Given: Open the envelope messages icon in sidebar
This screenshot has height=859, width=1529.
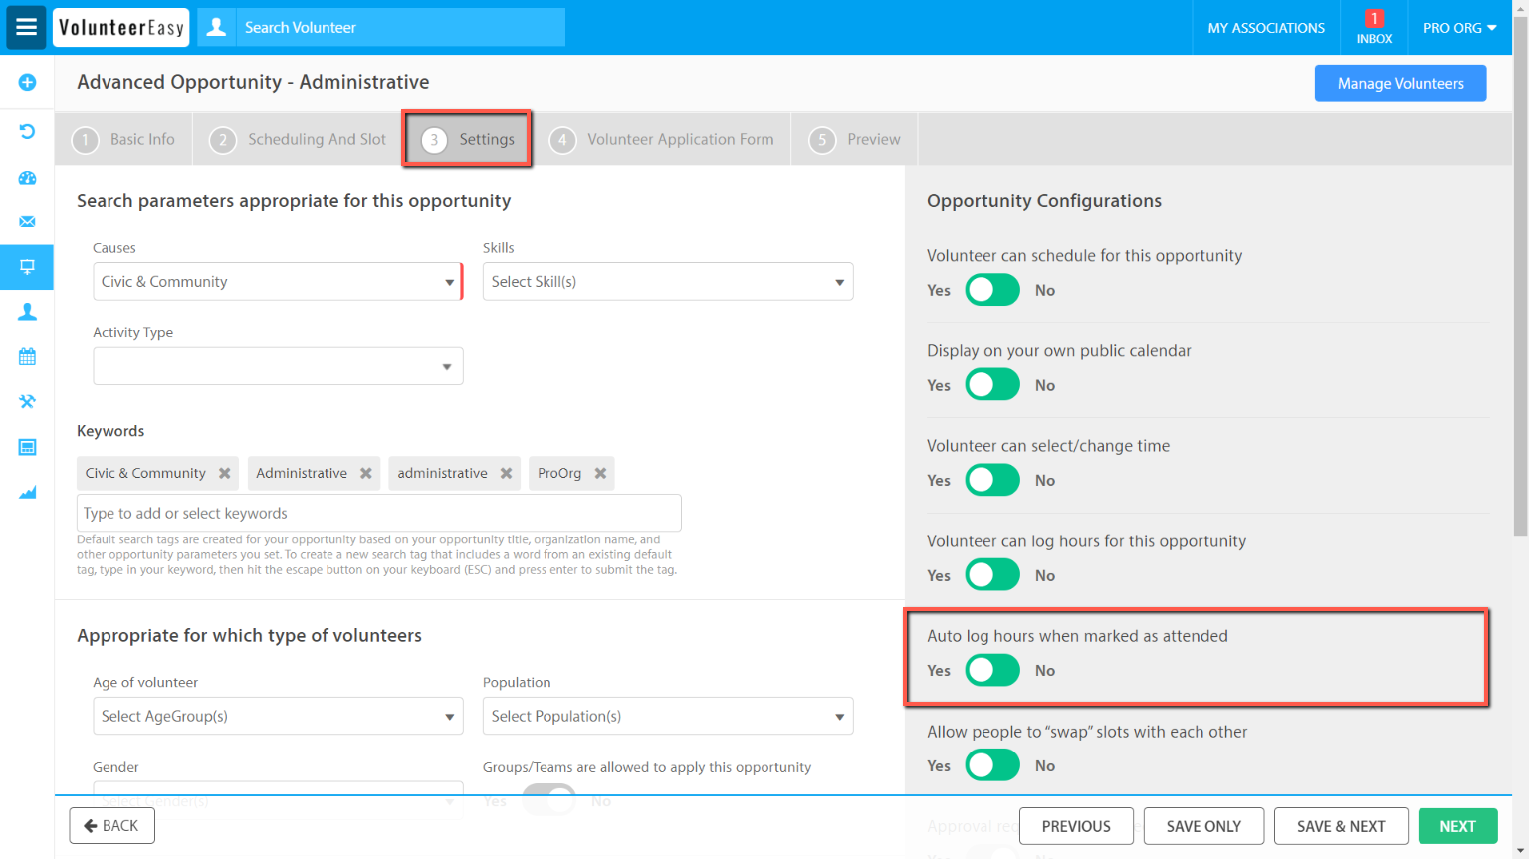Looking at the screenshot, I should (x=27, y=221).
